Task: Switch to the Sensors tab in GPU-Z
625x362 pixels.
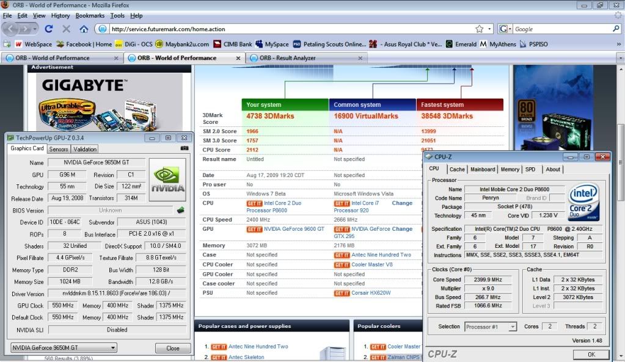Action: pyautogui.click(x=59, y=149)
